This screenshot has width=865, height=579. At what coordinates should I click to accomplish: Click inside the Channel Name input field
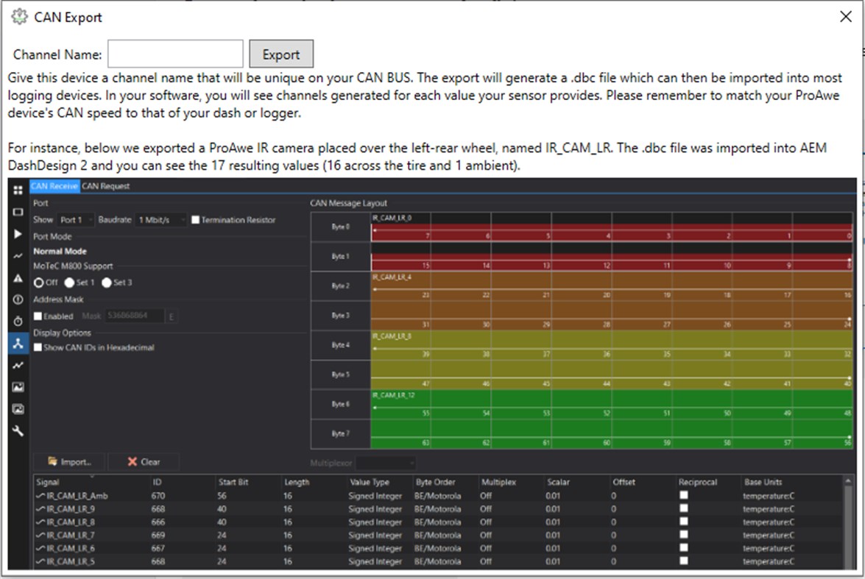[x=174, y=53]
